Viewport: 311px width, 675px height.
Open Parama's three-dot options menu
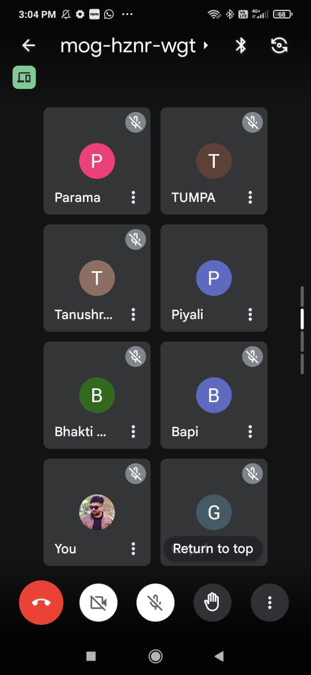[x=133, y=197]
